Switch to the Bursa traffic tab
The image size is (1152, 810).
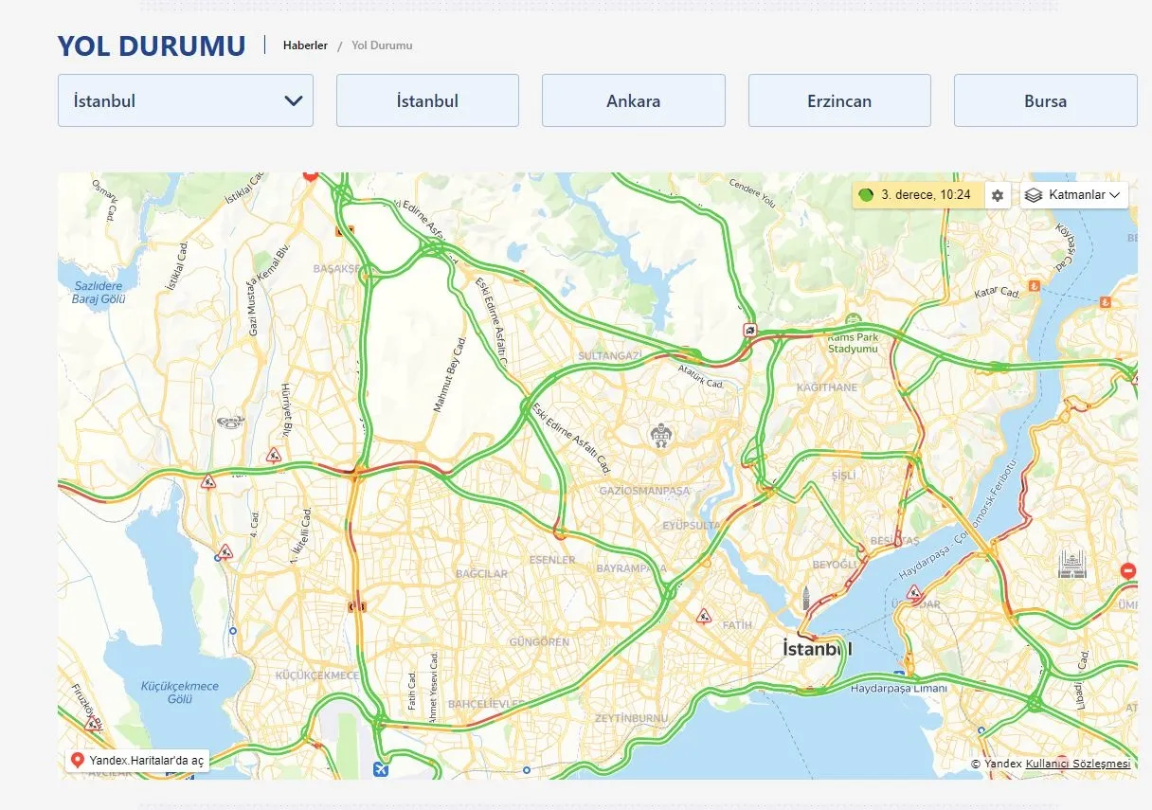[x=1045, y=99]
